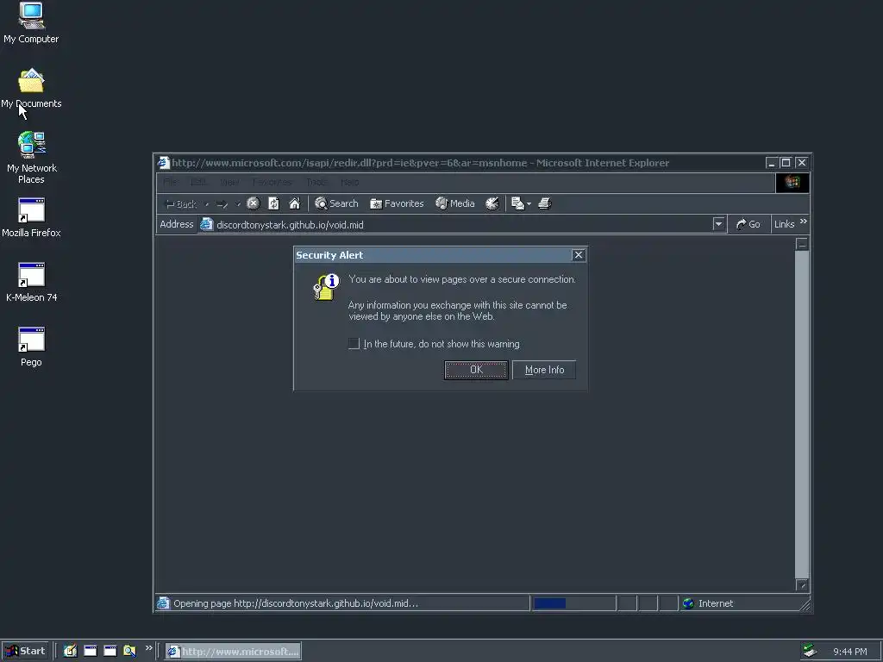Open the Edit menu
The width and height of the screenshot is (883, 662).
(x=197, y=183)
